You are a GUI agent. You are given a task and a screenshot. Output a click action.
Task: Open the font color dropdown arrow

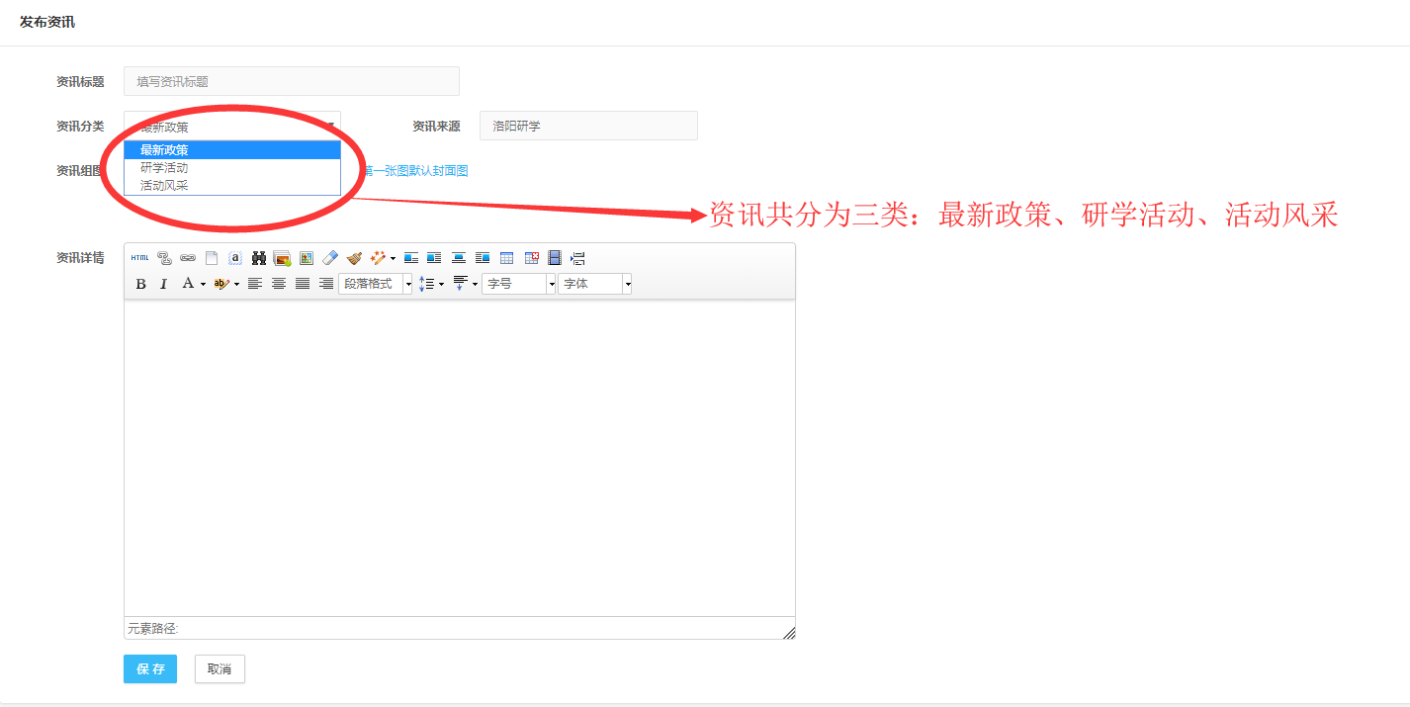click(x=203, y=284)
